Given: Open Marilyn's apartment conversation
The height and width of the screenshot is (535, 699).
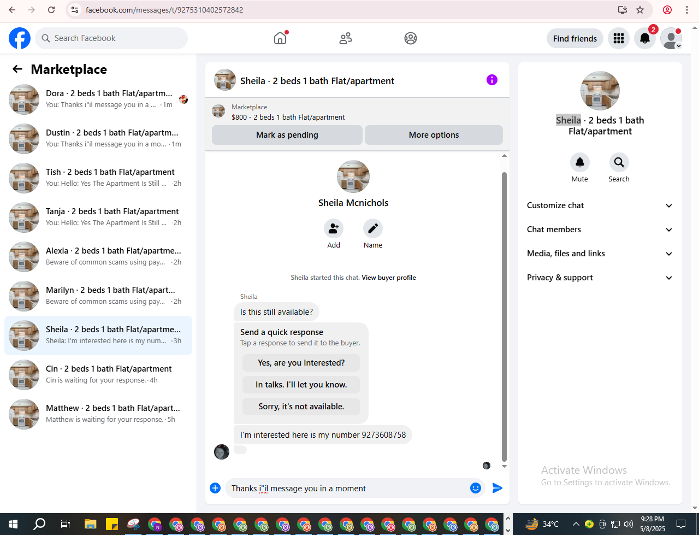Looking at the screenshot, I should (x=98, y=296).
